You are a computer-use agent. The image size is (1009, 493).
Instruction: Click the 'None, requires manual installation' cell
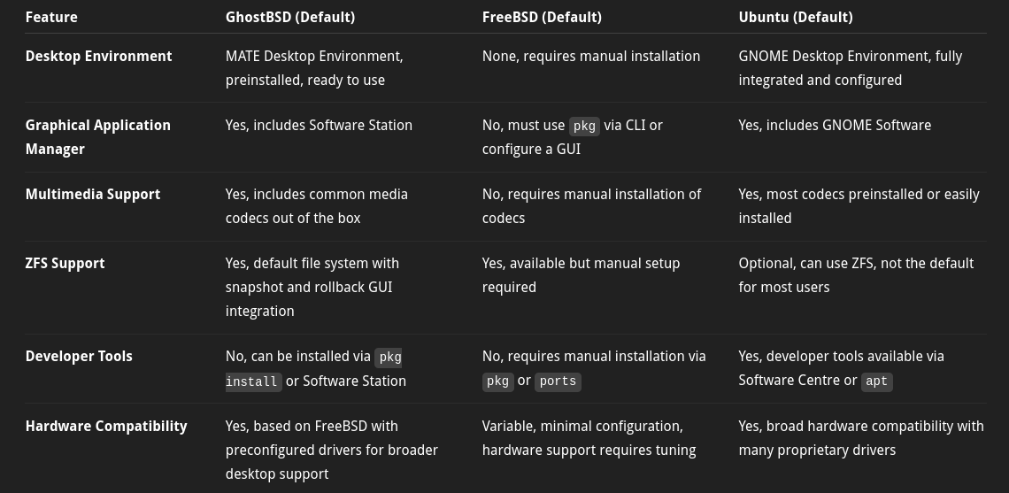[590, 57]
